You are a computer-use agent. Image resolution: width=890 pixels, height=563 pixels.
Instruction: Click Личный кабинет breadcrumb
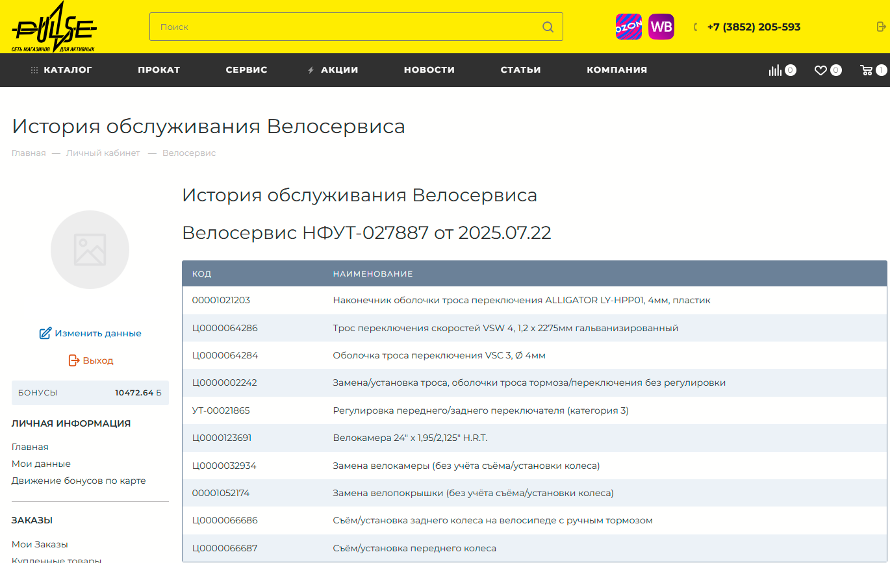pos(103,153)
